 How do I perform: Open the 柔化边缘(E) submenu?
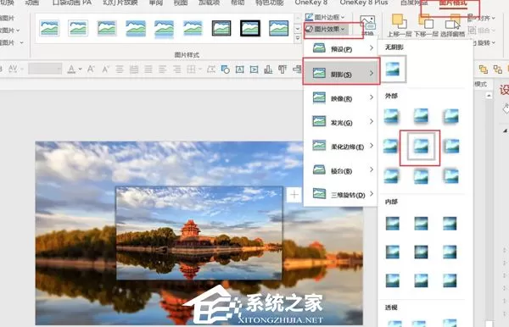[340, 147]
